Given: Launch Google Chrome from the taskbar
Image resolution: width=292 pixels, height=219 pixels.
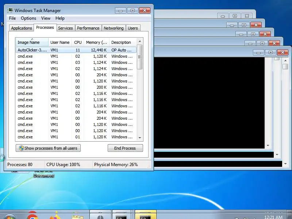Looking at the screenshot, I should [32, 215].
